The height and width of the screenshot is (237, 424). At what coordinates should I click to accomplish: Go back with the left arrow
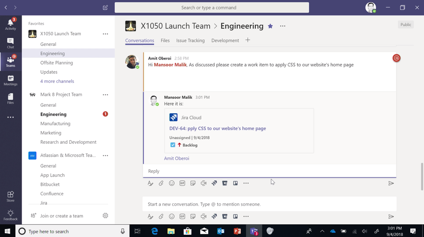[x=6, y=7]
